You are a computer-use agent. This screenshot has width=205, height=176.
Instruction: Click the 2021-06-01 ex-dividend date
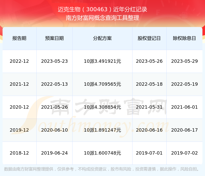point(184,107)
